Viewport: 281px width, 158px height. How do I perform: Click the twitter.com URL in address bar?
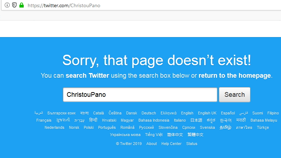[64, 5]
